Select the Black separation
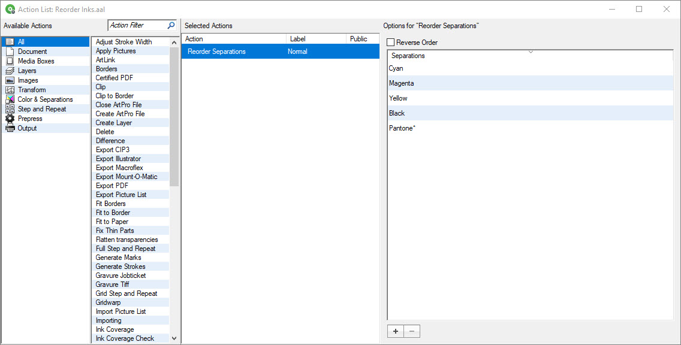This screenshot has height=345, width=681. tap(530, 113)
